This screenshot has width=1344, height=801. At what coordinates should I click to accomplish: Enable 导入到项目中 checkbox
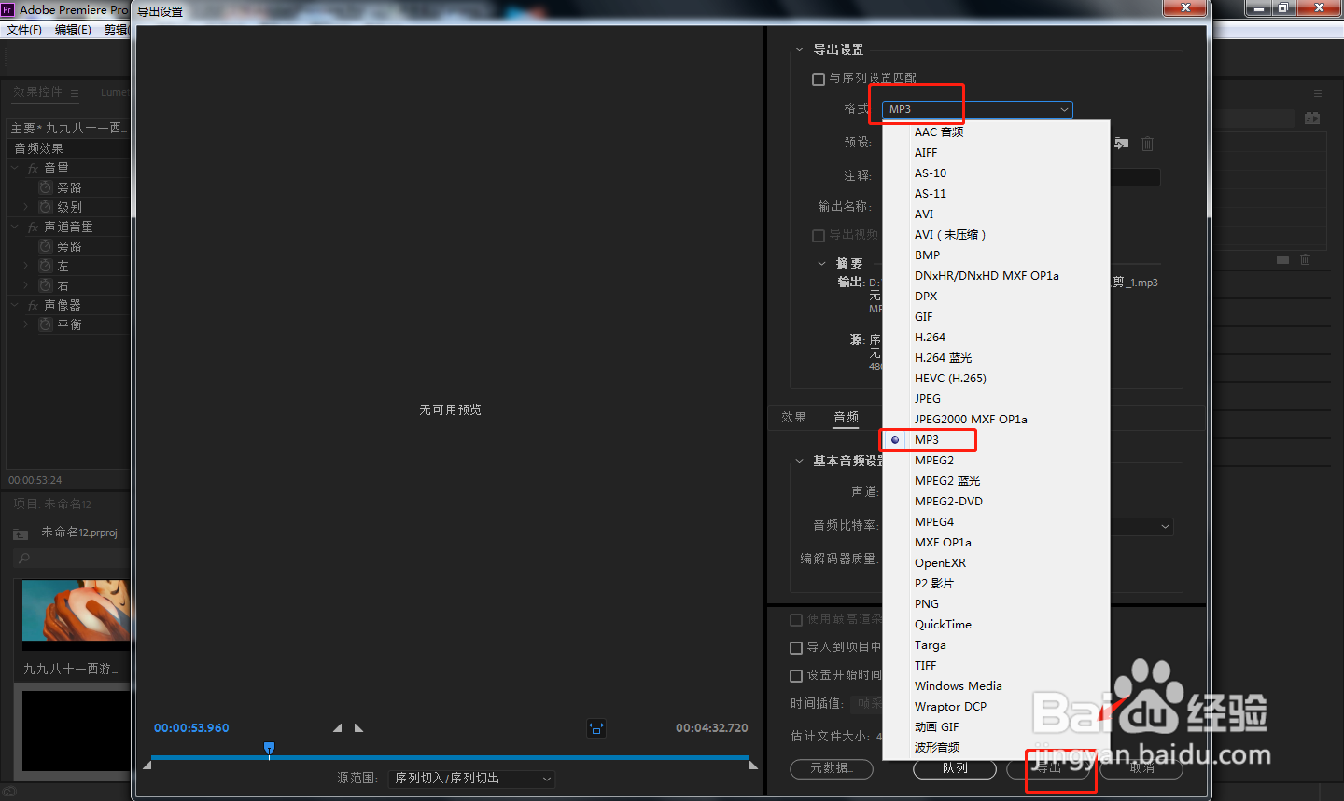[796, 648]
